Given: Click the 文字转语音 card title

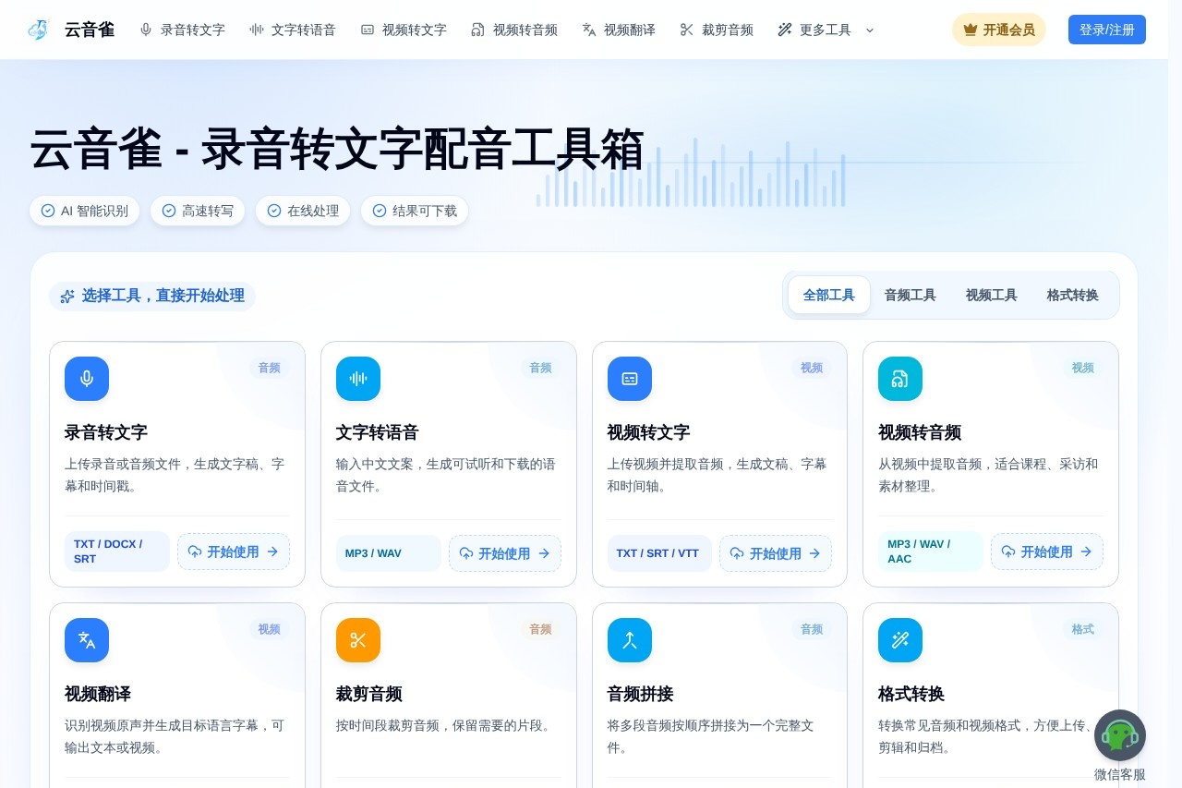Looking at the screenshot, I should (378, 432).
